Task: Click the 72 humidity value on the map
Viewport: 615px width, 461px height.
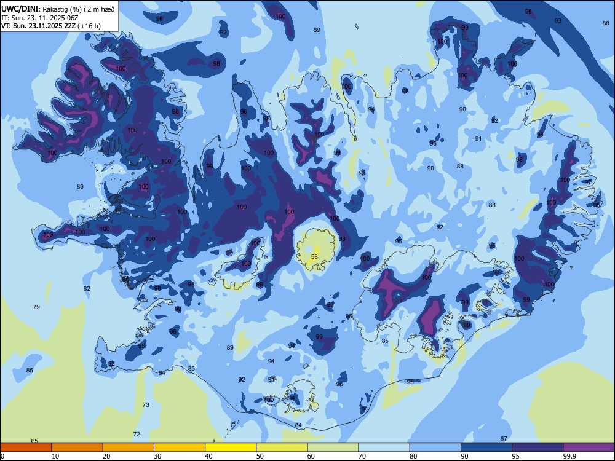Action: tap(137, 434)
